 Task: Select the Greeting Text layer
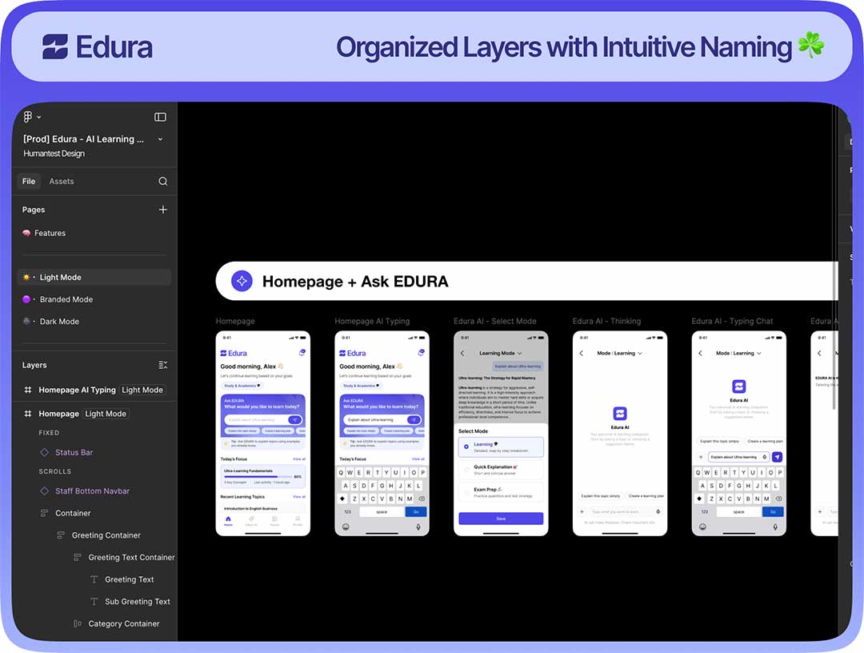(x=129, y=579)
